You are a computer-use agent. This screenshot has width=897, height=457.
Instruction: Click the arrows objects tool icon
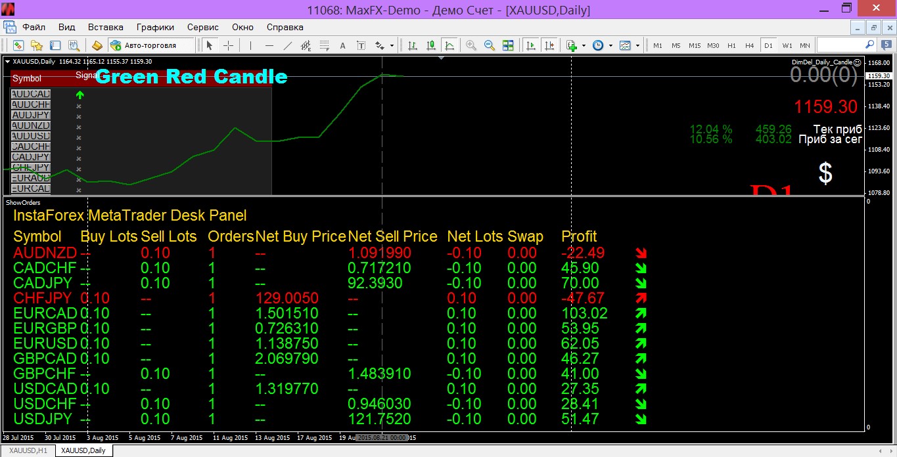380,45
